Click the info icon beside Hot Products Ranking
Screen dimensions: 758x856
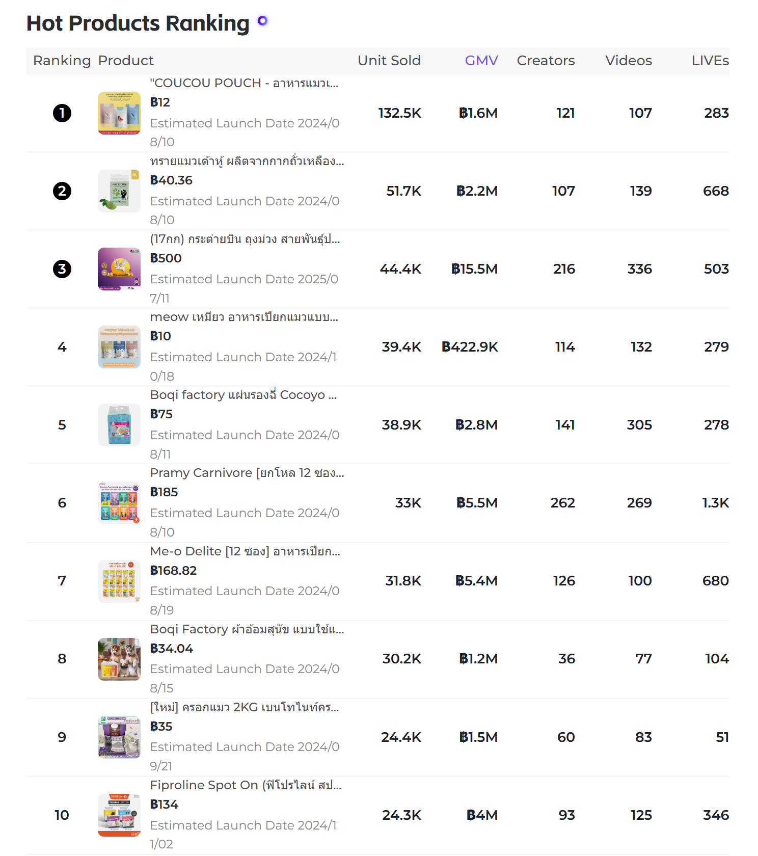point(262,21)
